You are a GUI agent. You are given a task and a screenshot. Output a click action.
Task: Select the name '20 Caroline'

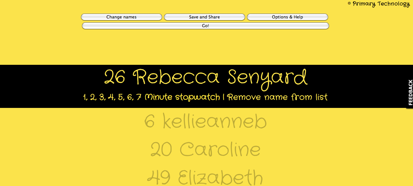point(206,149)
